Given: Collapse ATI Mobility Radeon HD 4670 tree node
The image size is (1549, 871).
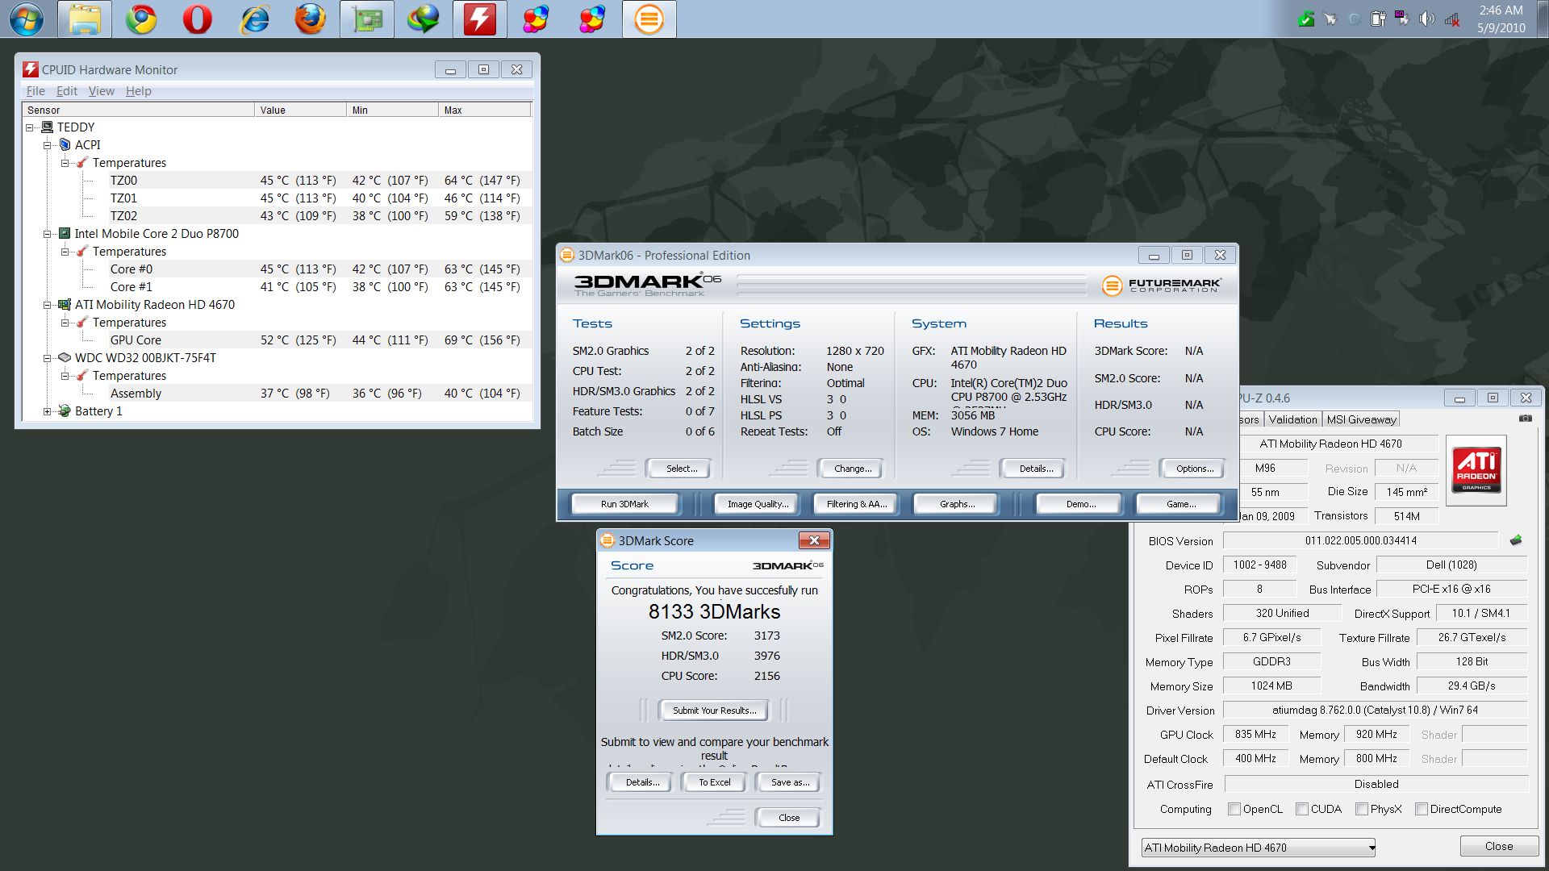Looking at the screenshot, I should [47, 305].
